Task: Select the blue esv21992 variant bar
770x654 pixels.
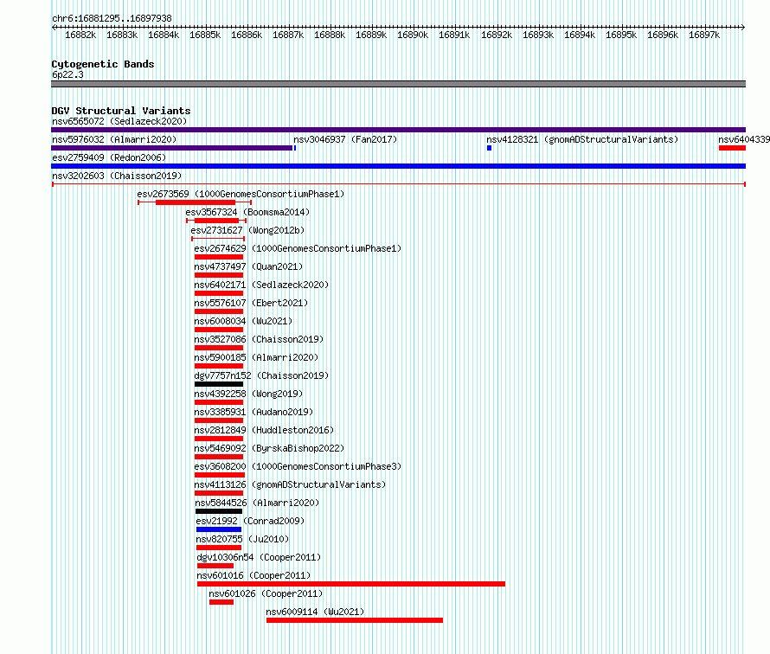Action: tap(219, 529)
